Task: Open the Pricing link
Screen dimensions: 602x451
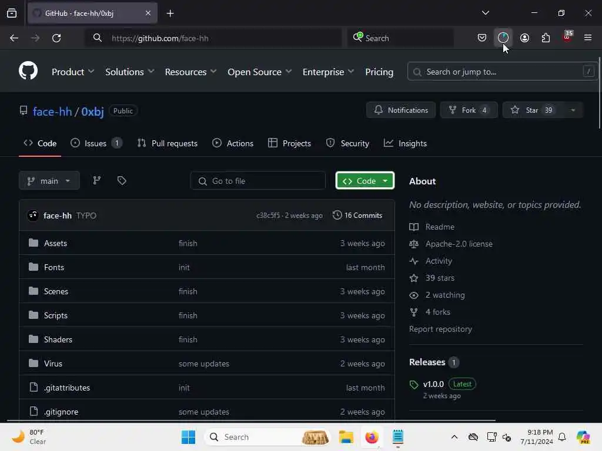Action: pos(379,72)
